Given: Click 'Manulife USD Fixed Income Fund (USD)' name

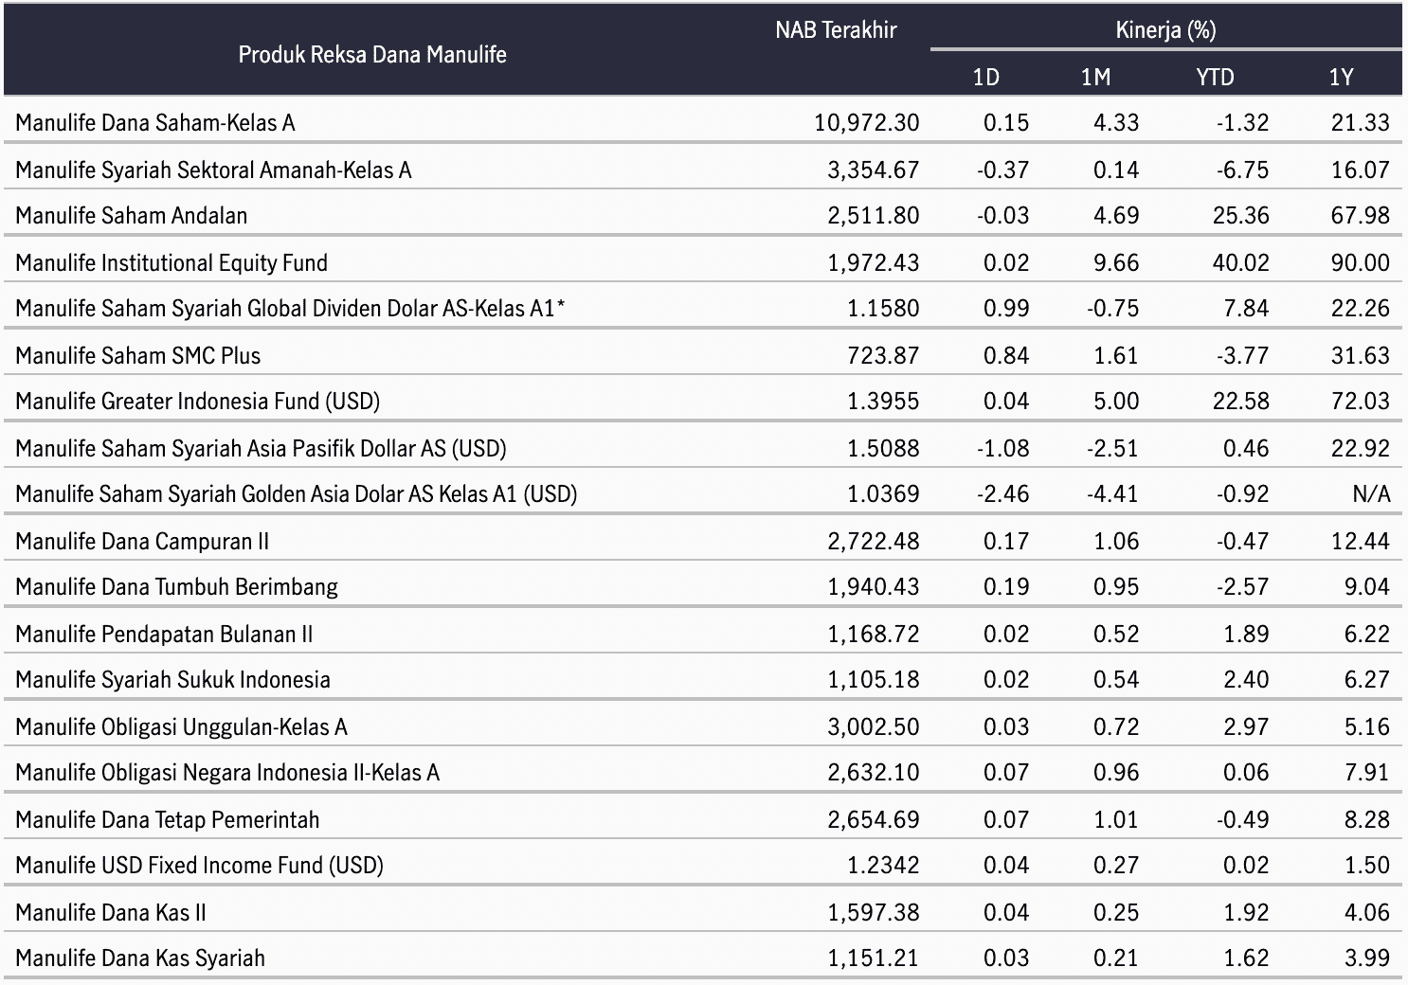Looking at the screenshot, I should tap(199, 865).
